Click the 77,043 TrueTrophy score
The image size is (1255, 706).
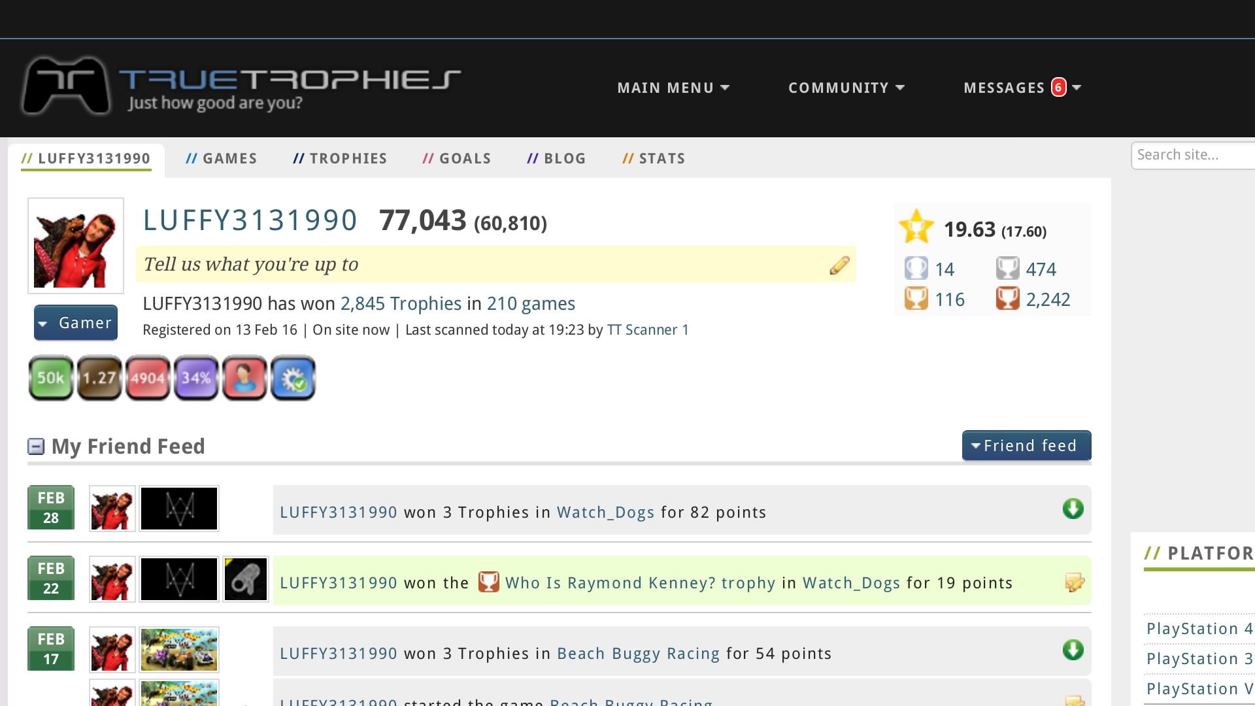423,220
